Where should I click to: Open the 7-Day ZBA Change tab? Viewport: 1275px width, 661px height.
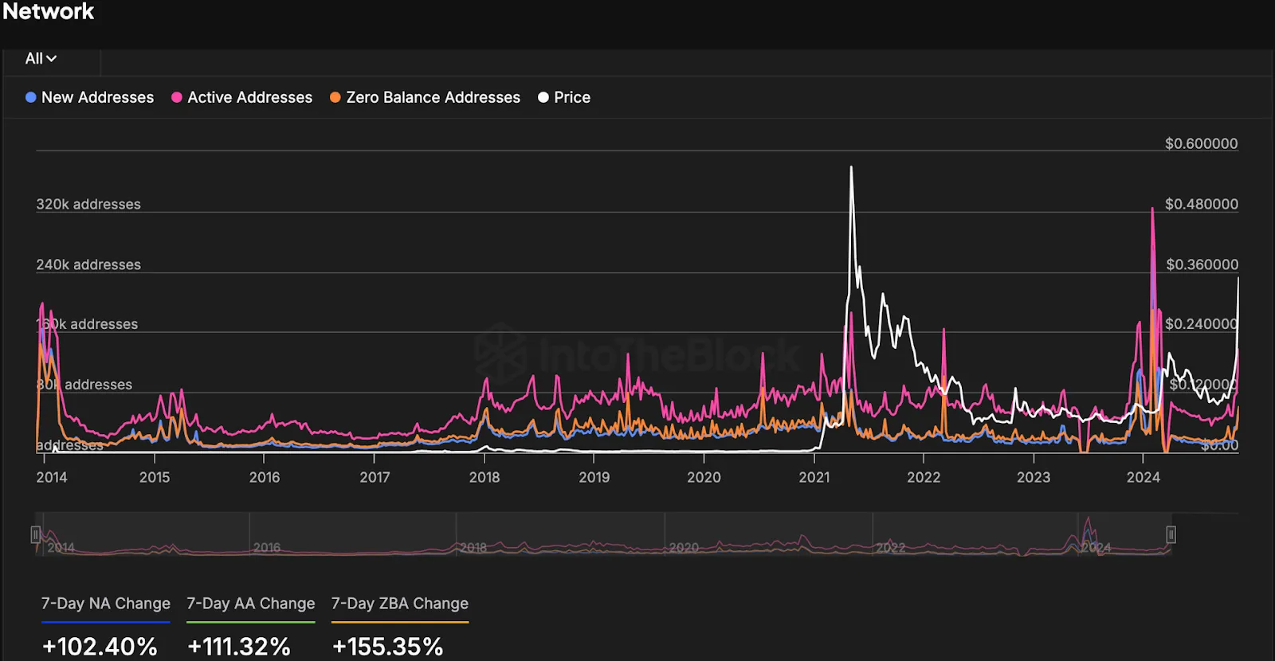pyautogui.click(x=399, y=604)
